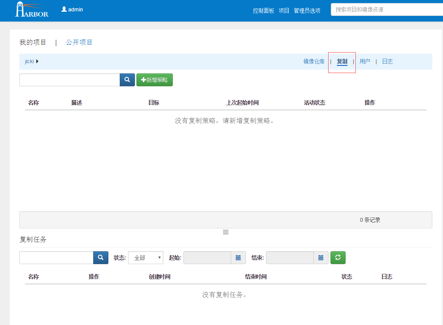This screenshot has width=443, height=325.
Task: Open 管理员选项 in the top navigation
Action: point(307,11)
